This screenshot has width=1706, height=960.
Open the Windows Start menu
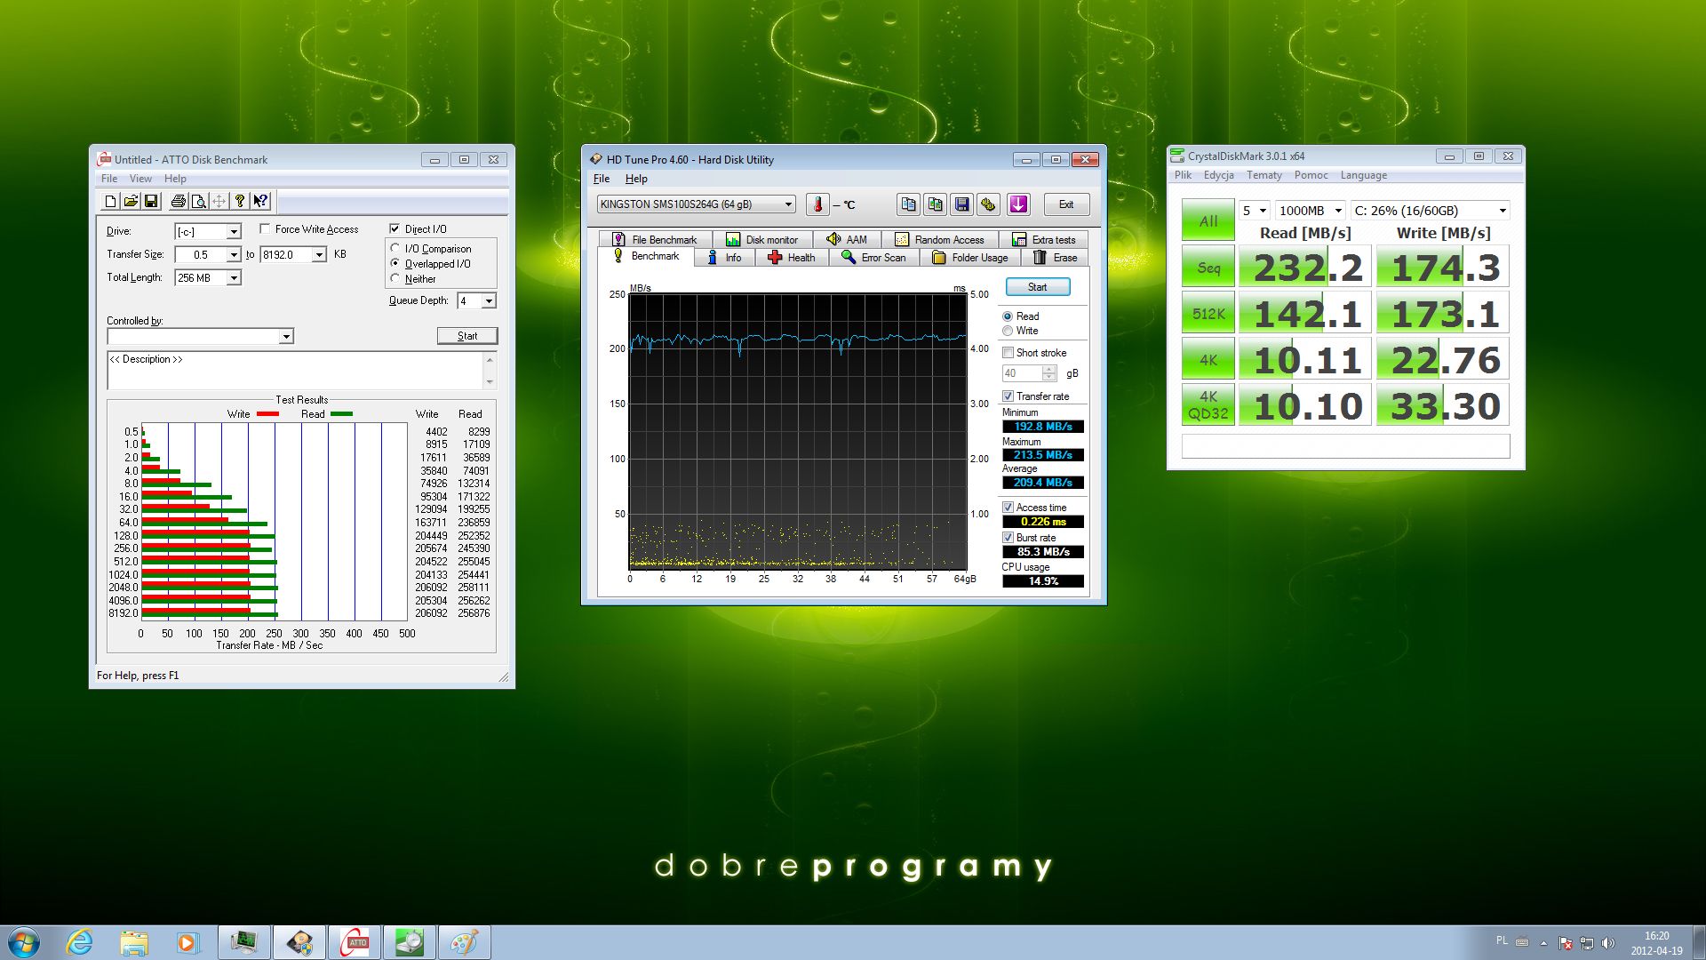tap(24, 942)
